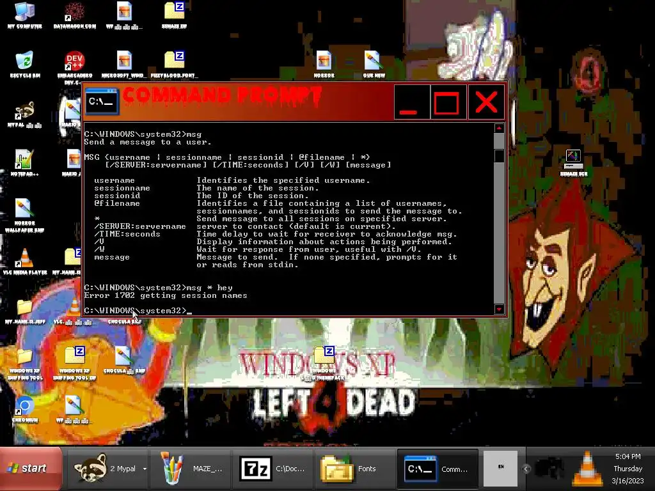Click the VLC cone tray icon
The image size is (655, 491).
coord(587,469)
